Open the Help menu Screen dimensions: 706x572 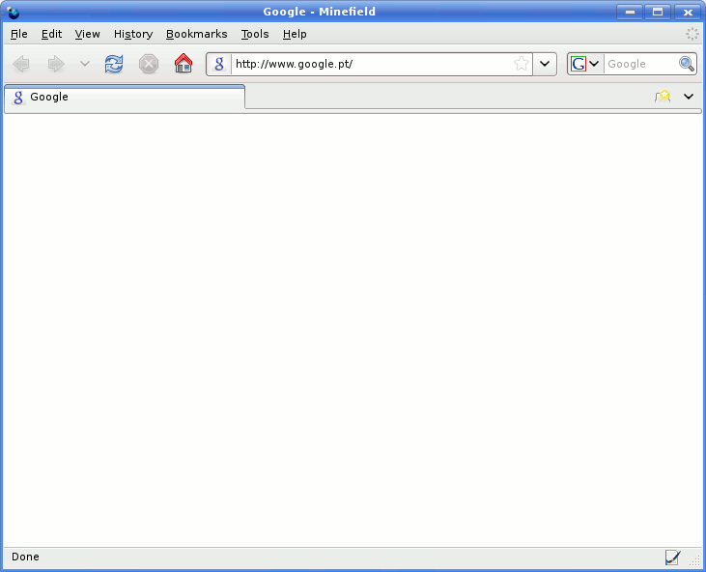[x=295, y=34]
